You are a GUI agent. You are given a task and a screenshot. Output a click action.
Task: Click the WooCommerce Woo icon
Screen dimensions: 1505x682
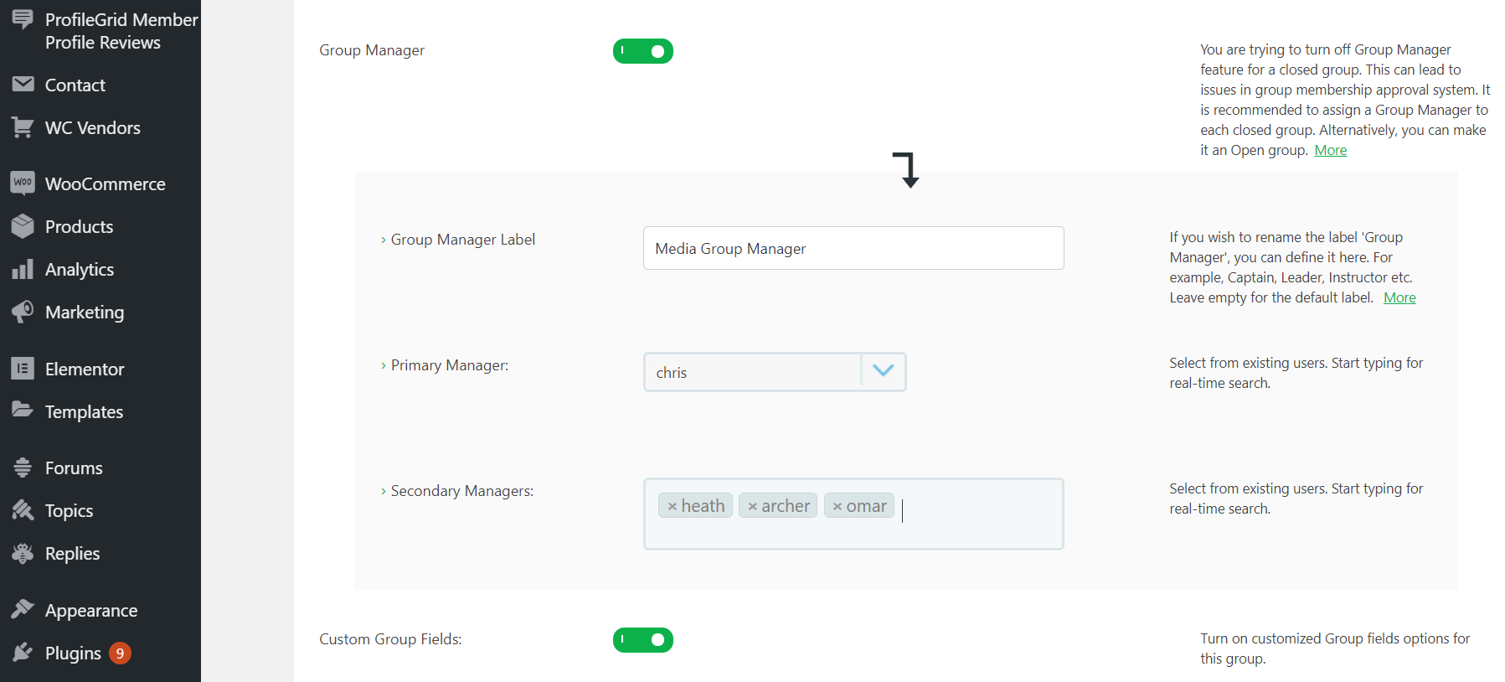click(23, 183)
